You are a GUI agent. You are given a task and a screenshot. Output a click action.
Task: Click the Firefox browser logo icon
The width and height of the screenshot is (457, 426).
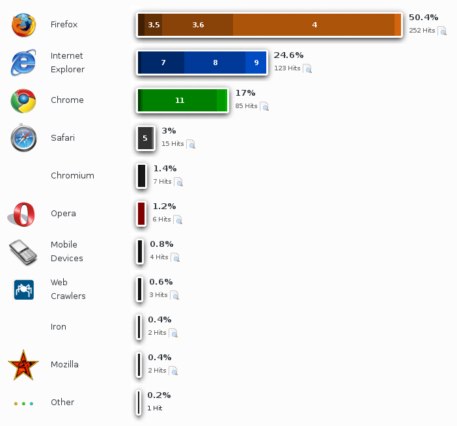click(x=23, y=25)
